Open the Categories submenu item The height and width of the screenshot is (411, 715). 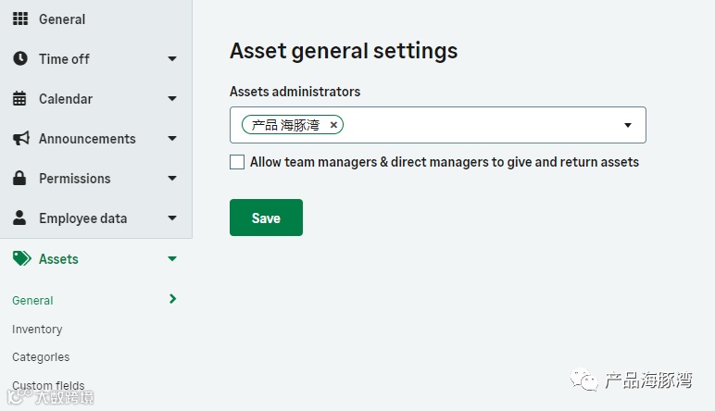point(41,357)
